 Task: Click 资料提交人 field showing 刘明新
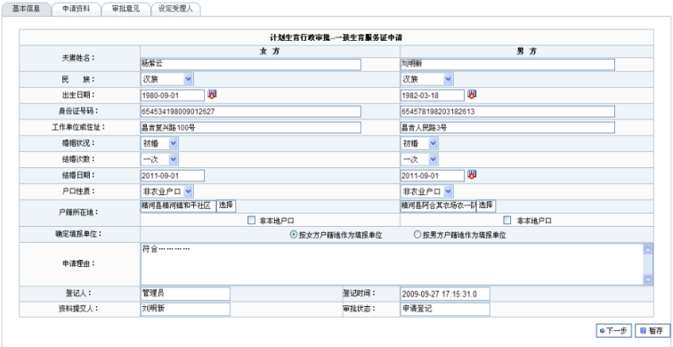185,310
